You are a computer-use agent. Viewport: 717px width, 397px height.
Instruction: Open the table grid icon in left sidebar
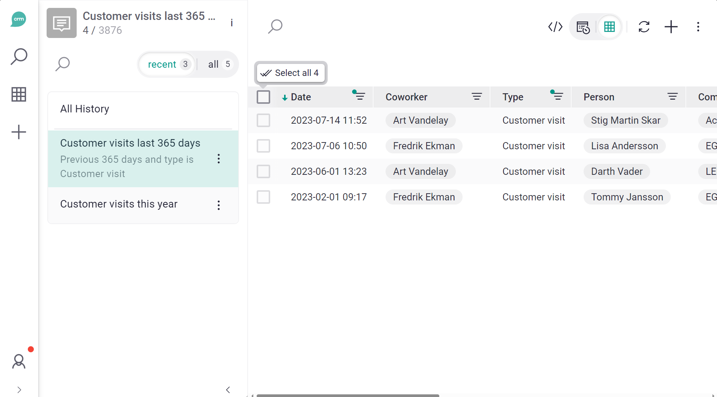click(19, 94)
